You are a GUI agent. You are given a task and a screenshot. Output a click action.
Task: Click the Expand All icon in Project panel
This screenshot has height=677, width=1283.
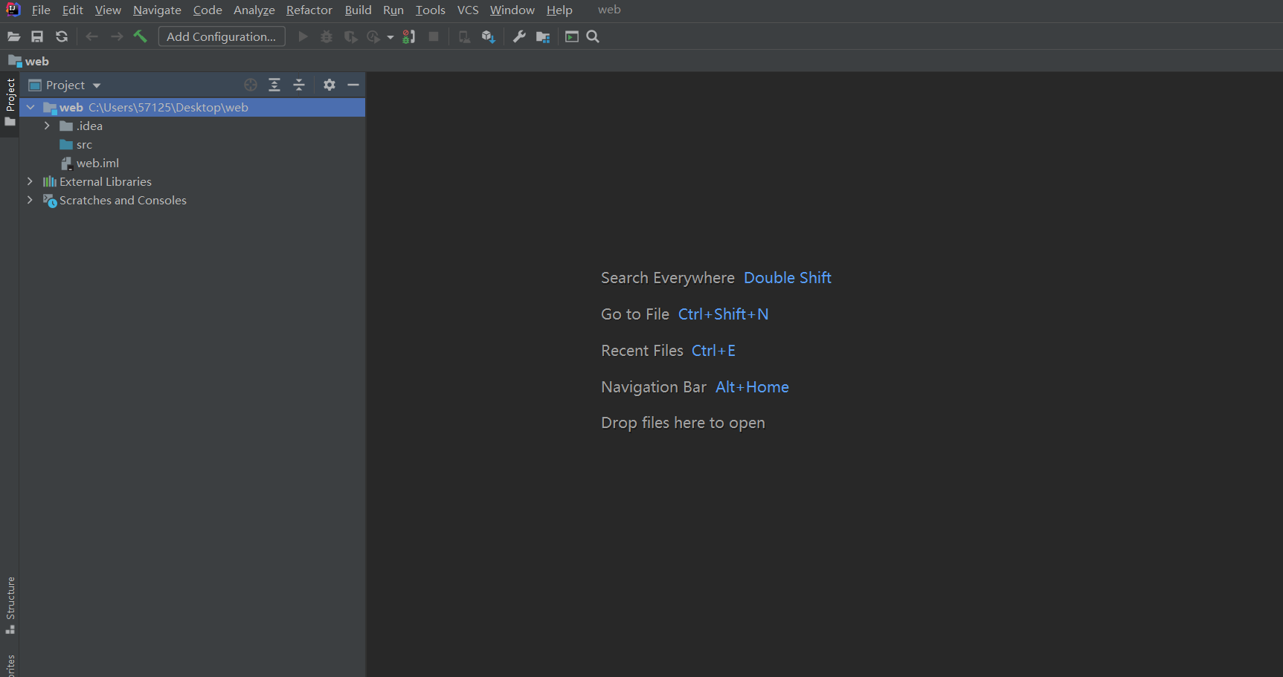(274, 85)
